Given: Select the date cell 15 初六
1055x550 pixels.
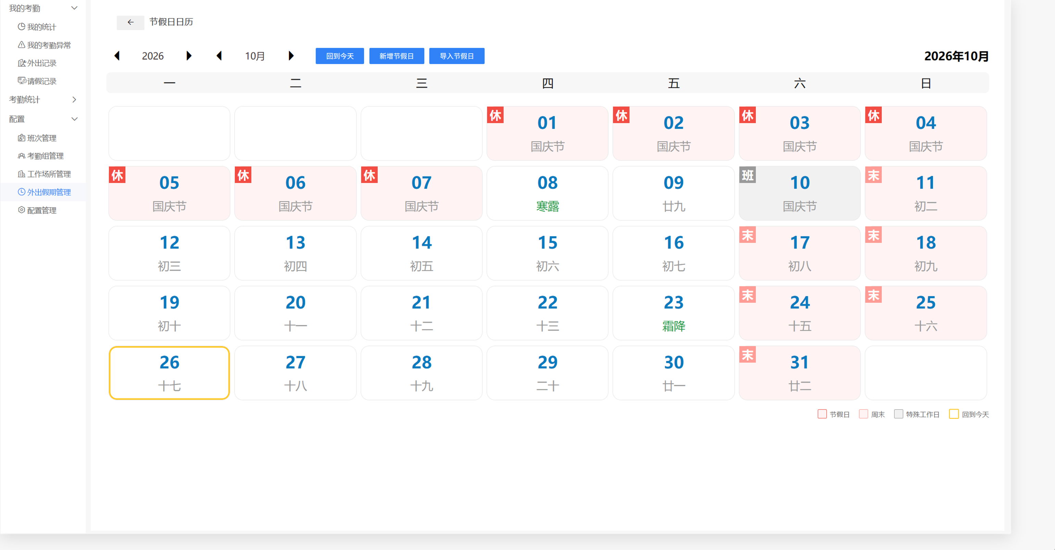Looking at the screenshot, I should pyautogui.click(x=548, y=253).
